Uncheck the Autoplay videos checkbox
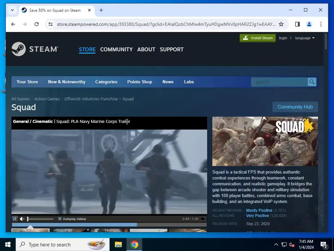This screenshot has height=251, width=334. [x=60, y=219]
